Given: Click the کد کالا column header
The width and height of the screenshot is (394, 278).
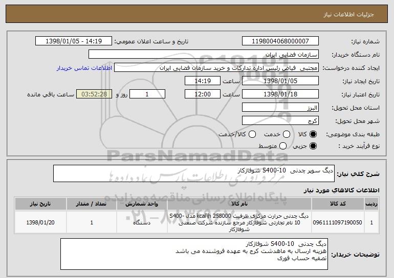Looking at the screenshot, I should [338, 204].
